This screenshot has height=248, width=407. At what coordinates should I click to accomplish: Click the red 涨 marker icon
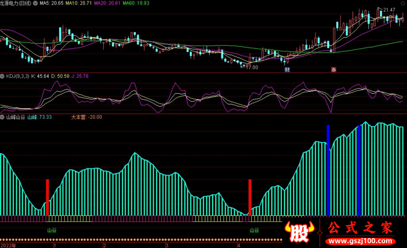tap(334, 70)
